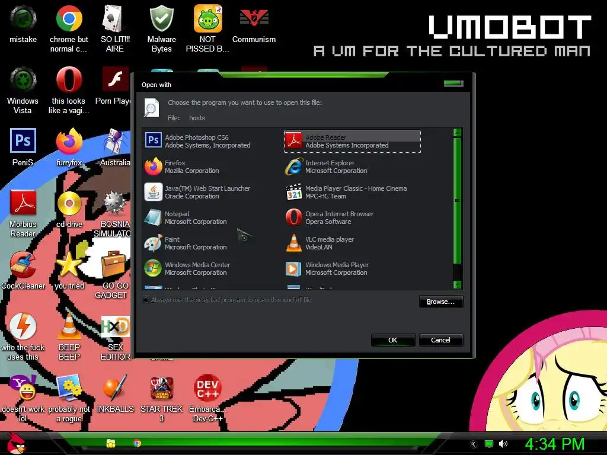Open the STAR TREK 3 desktop icon
The image size is (607, 455).
161,399
